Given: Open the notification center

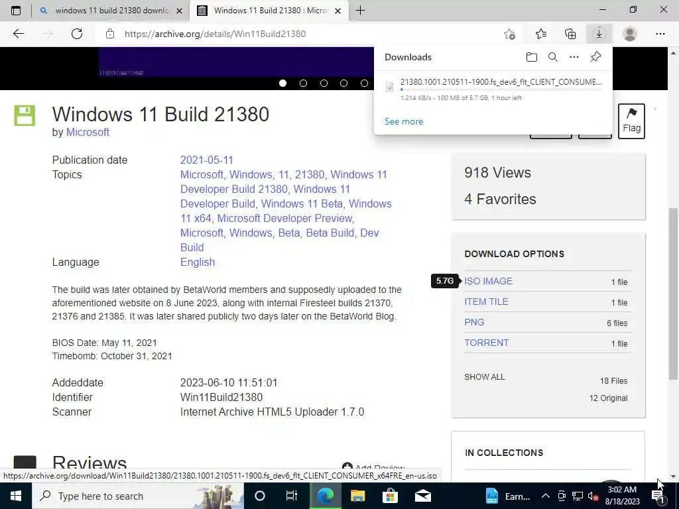Looking at the screenshot, I should (x=658, y=496).
